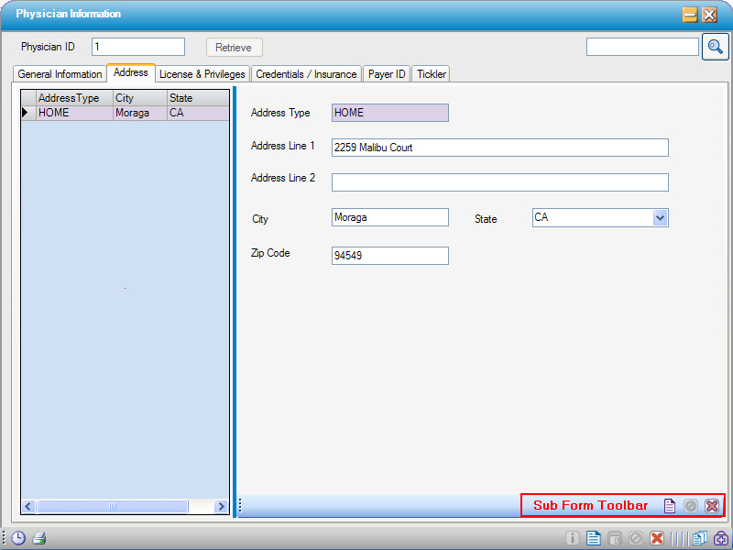Click the right arrow of the horizontal scrollbar
Screen dimensions: 733x550
coord(221,506)
